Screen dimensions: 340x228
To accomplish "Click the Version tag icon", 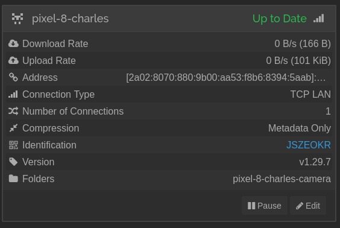I will [x=13, y=162].
